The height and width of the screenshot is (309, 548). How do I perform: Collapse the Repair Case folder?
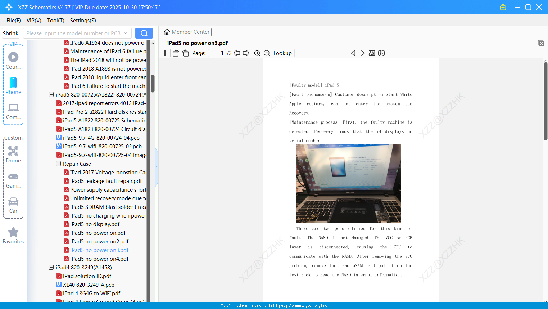[x=58, y=164]
